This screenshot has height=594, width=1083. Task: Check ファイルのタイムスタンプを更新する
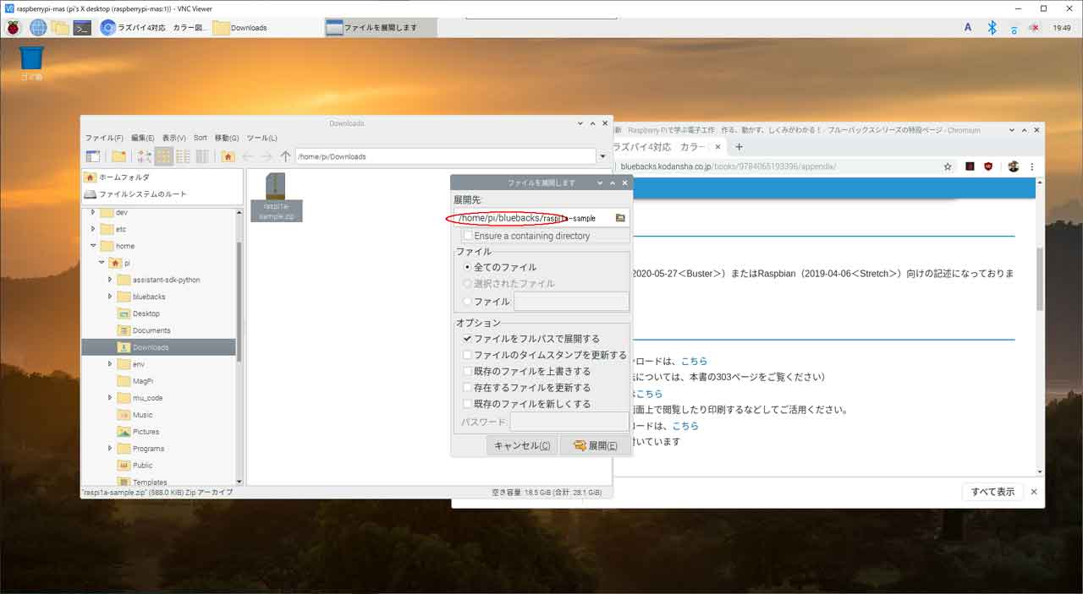pos(467,356)
